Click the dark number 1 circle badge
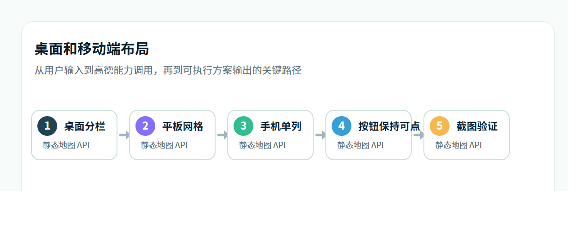 click(47, 126)
